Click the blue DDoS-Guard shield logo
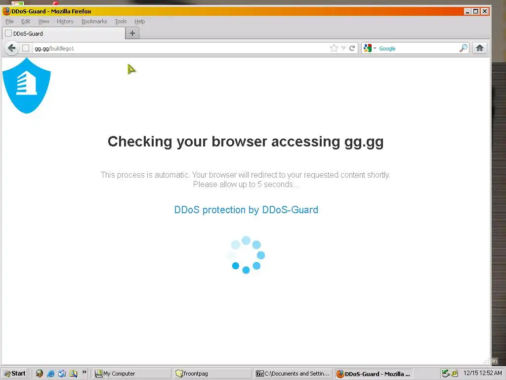 click(x=27, y=86)
